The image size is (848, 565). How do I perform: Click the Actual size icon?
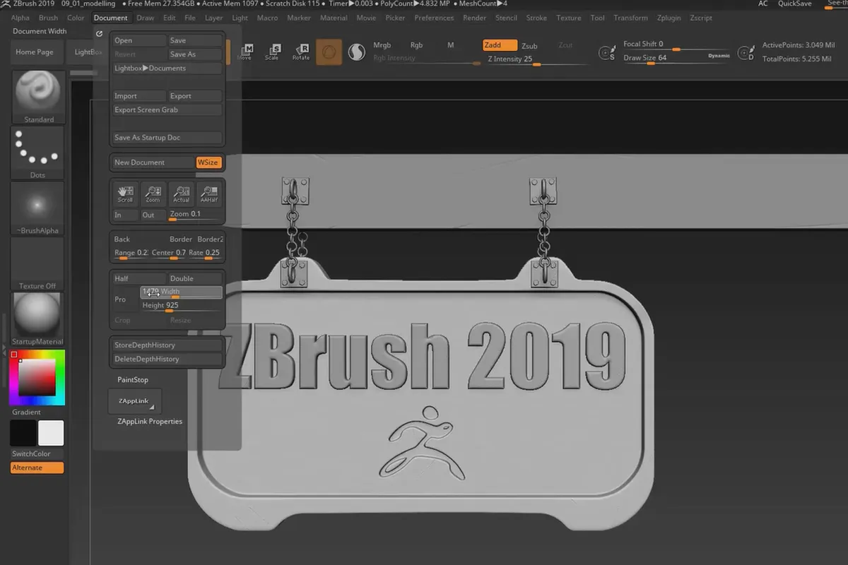tap(182, 194)
